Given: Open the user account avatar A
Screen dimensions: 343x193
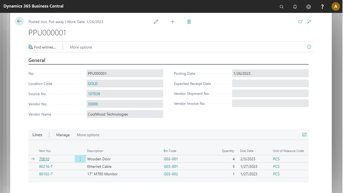Looking at the screenshot, I should (336, 6).
